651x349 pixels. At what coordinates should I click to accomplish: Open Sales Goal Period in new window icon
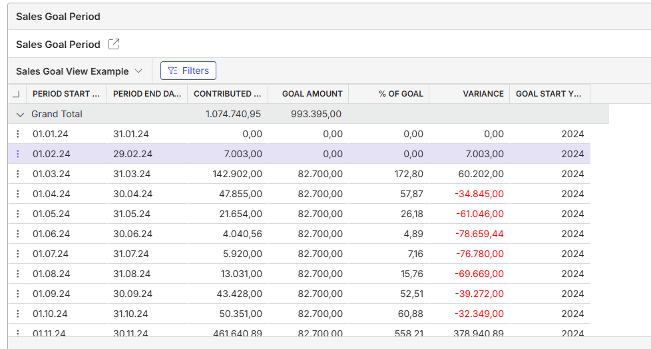tap(114, 44)
